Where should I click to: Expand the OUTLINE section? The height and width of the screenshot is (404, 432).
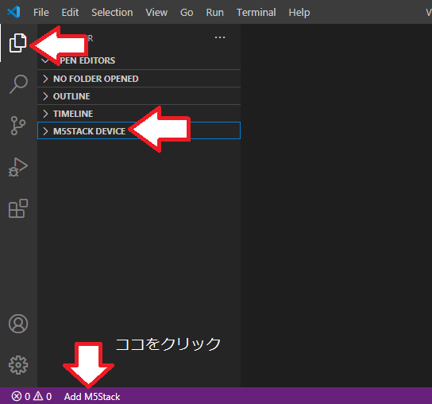[139, 96]
